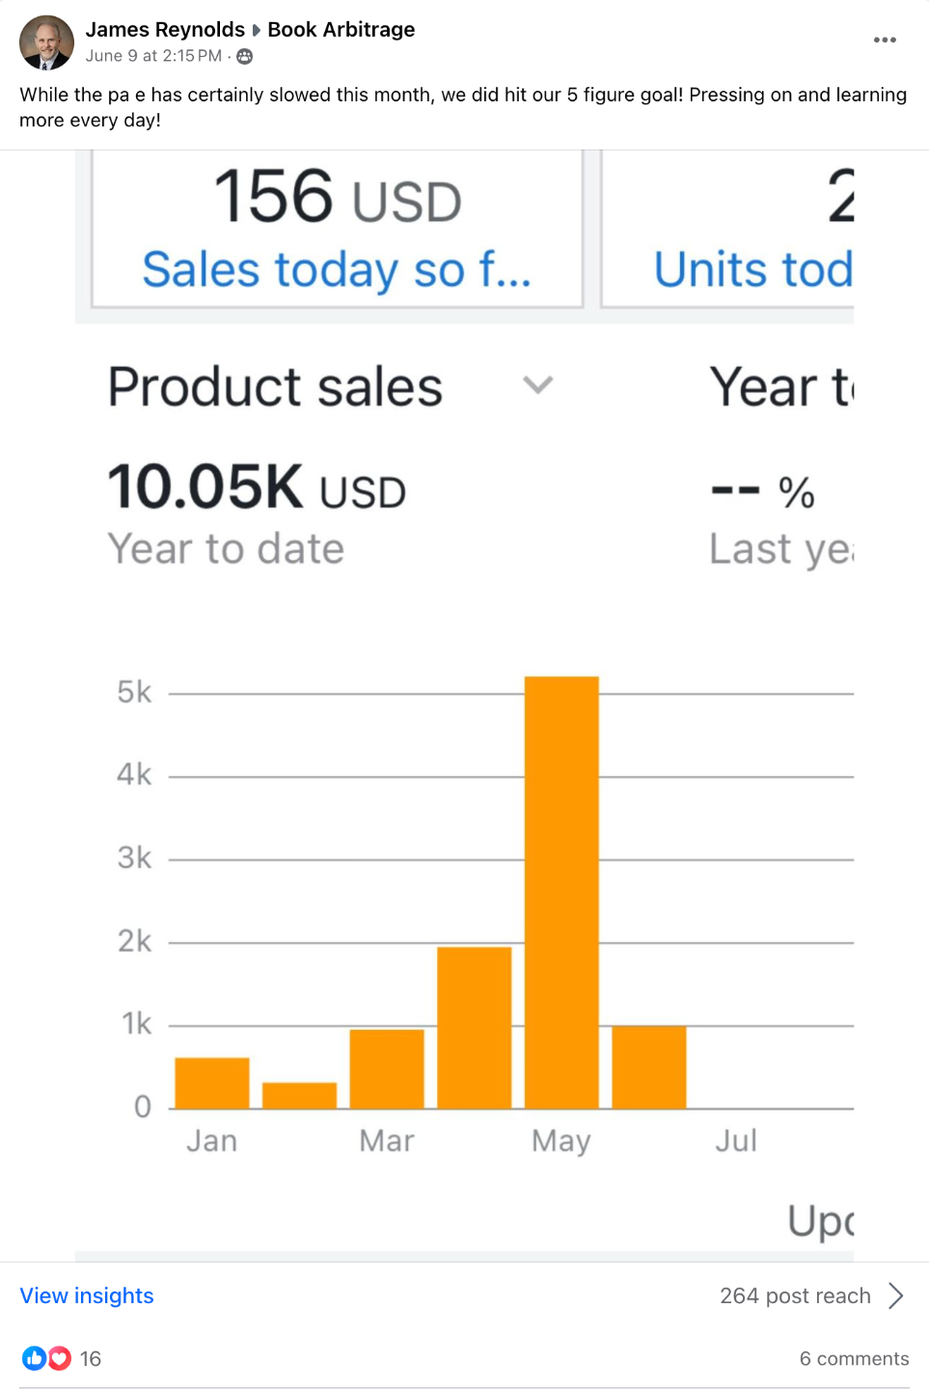Click the 10.05K USD year-to-date figure
This screenshot has width=929, height=1390.
point(257,486)
